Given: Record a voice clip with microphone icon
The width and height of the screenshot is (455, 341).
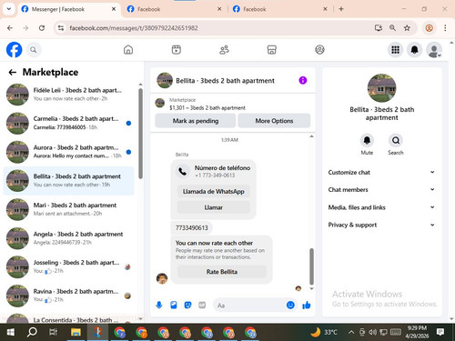Looking at the screenshot, I should point(159,305).
